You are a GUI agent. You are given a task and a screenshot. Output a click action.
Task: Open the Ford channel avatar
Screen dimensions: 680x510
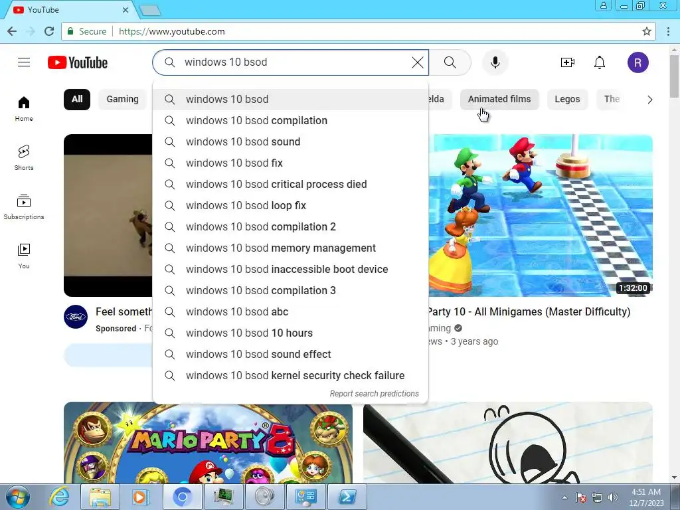tap(76, 317)
